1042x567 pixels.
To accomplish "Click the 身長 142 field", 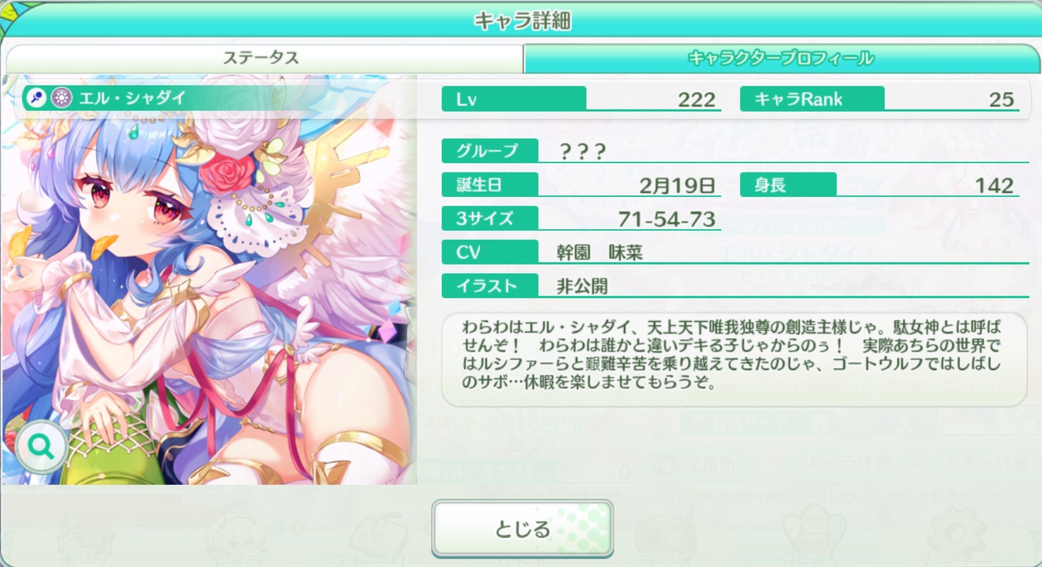I will point(880,184).
